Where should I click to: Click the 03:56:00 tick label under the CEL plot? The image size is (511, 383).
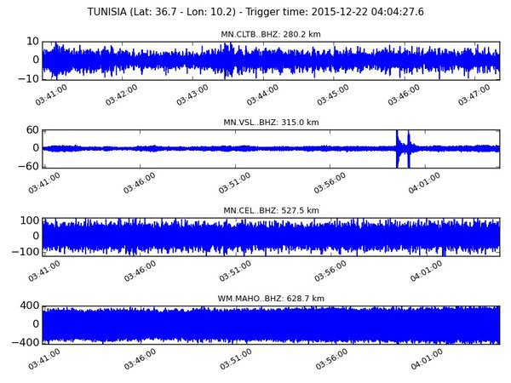point(330,271)
